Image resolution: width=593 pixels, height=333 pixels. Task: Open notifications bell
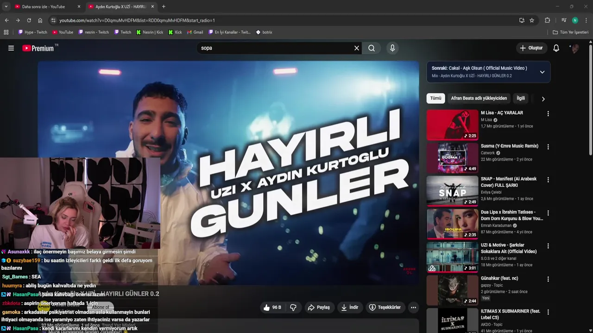pos(556,48)
